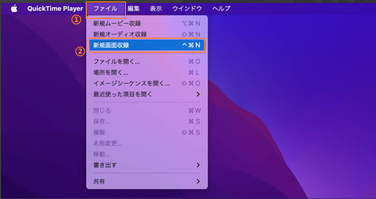The height and width of the screenshot is (199, 376).
Task: Open the ウインドウ menu
Action: 187,9
